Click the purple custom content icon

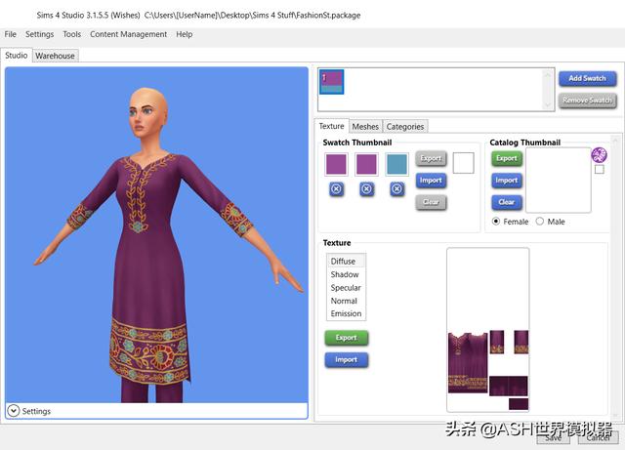(599, 155)
